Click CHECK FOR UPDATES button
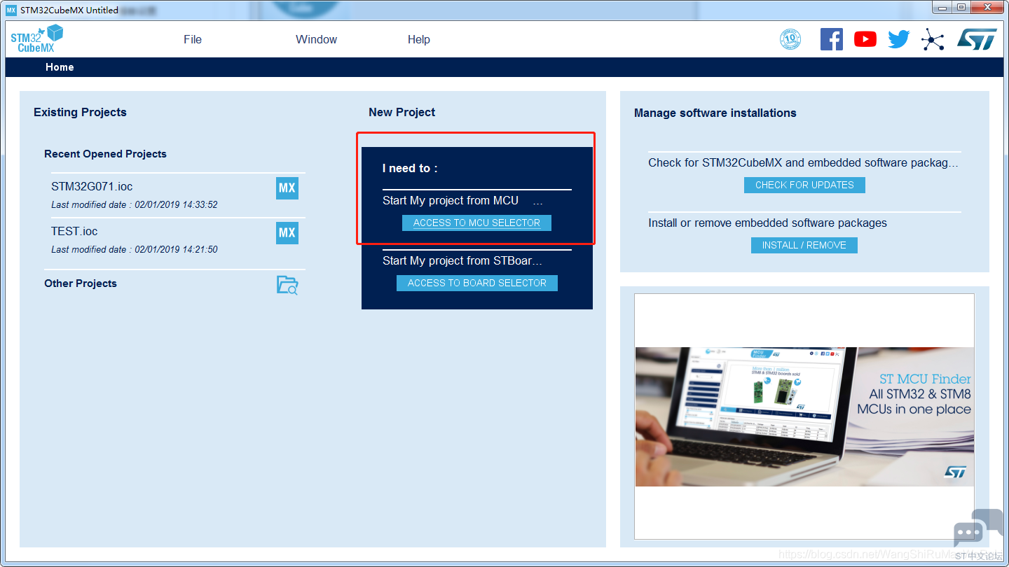The image size is (1009, 567). 804,185
